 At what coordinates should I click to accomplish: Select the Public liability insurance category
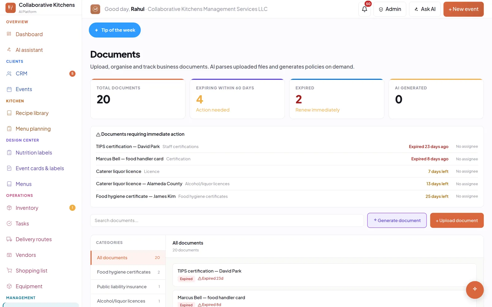click(128, 286)
